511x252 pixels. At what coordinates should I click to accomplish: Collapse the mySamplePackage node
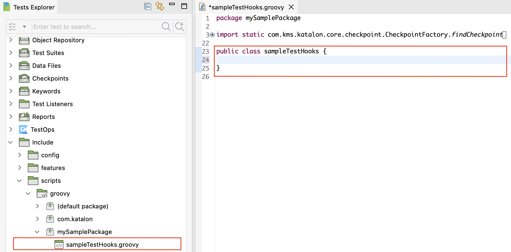point(37,232)
